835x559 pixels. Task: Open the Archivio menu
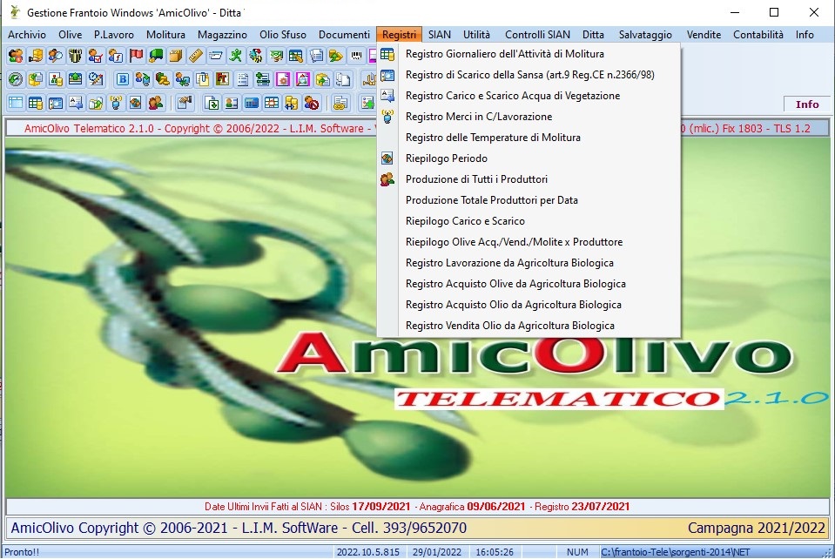(x=27, y=35)
